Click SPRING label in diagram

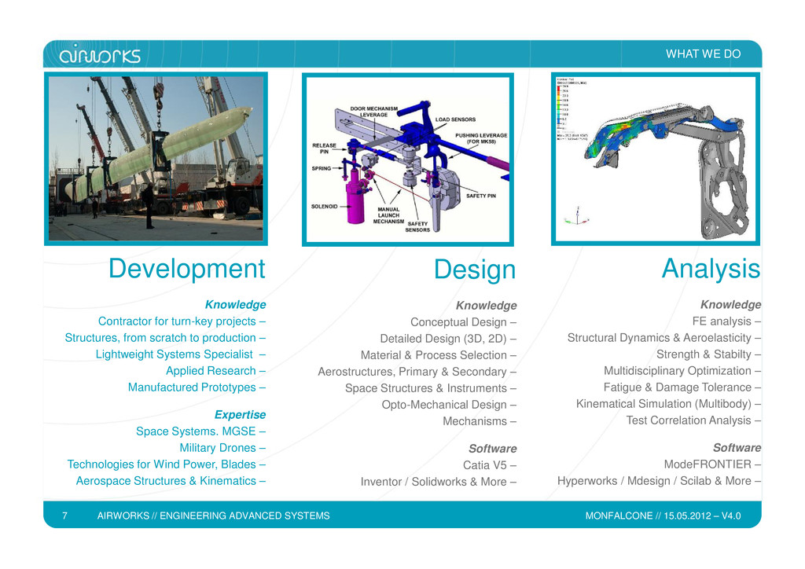(x=321, y=169)
